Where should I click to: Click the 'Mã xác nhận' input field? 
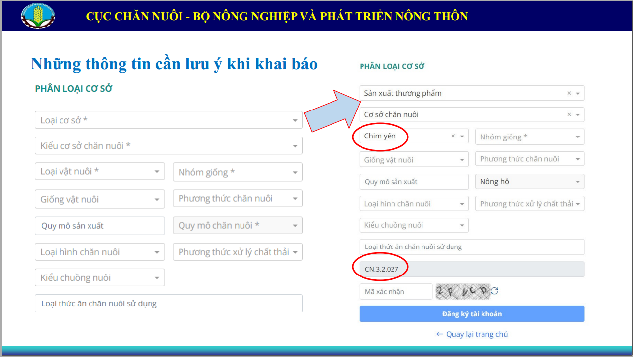(395, 291)
